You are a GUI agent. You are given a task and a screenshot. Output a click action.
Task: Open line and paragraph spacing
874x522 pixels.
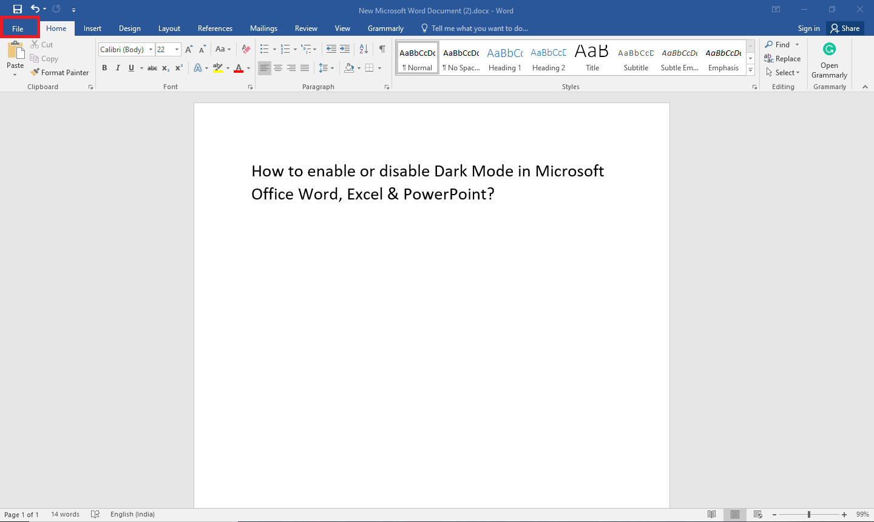(324, 68)
